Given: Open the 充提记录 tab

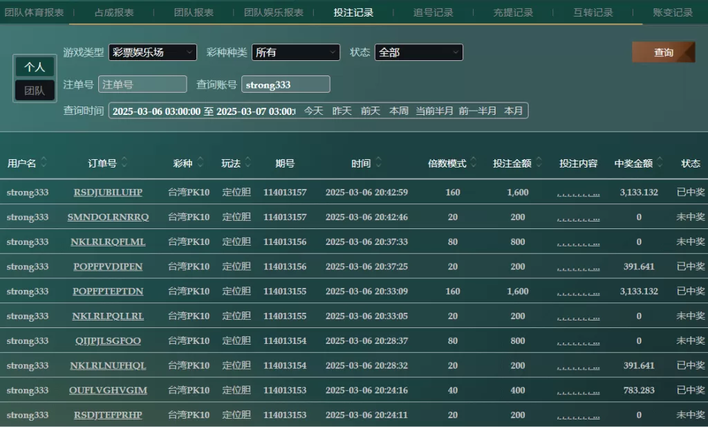Looking at the screenshot, I should pos(513,12).
